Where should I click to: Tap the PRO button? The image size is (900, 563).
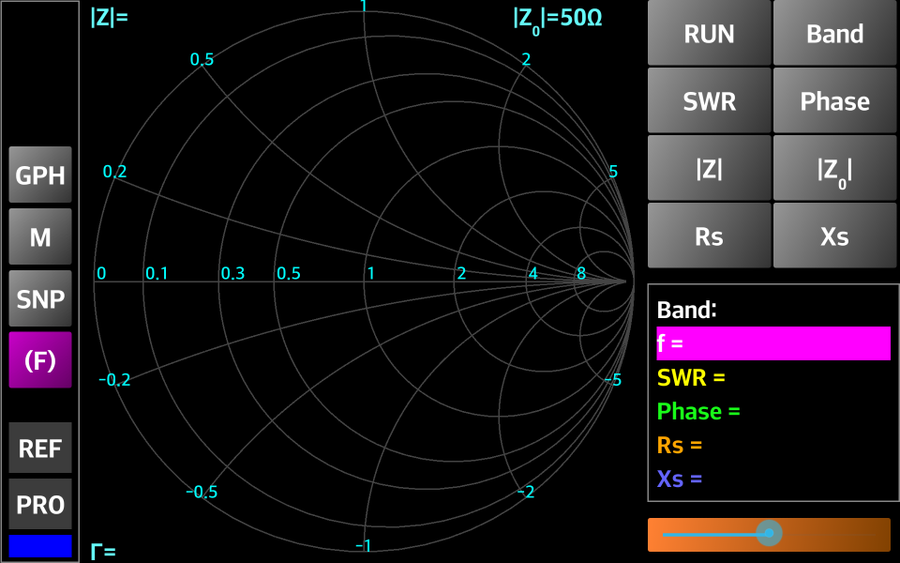click(x=40, y=505)
